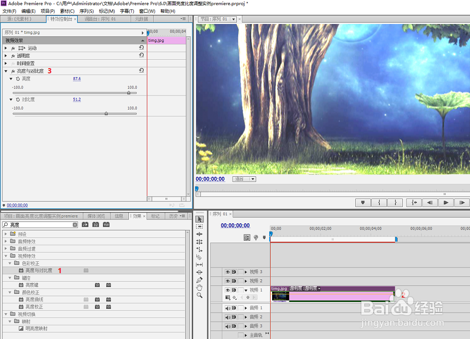The height and width of the screenshot is (339, 470).
Task: Select the Zoom magnifier tool
Action: 199,295
